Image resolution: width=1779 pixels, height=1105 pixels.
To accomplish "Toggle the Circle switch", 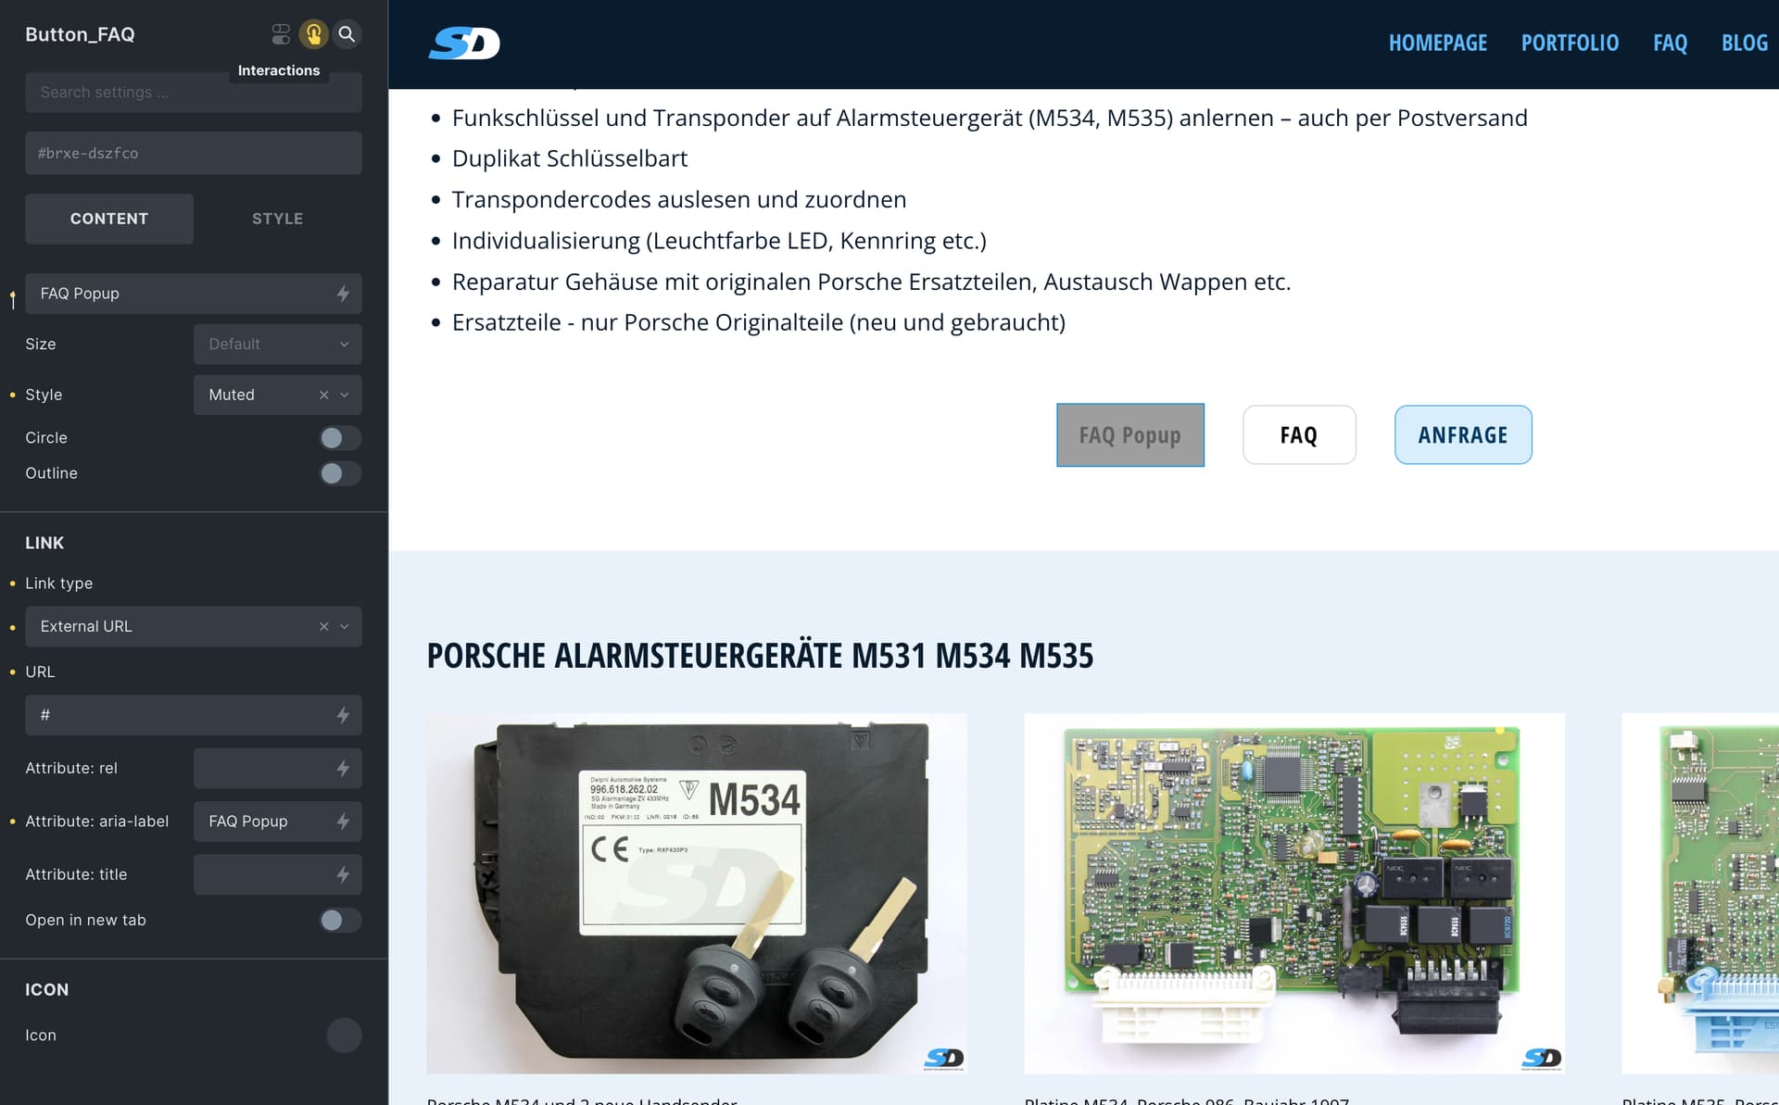I will coord(340,438).
